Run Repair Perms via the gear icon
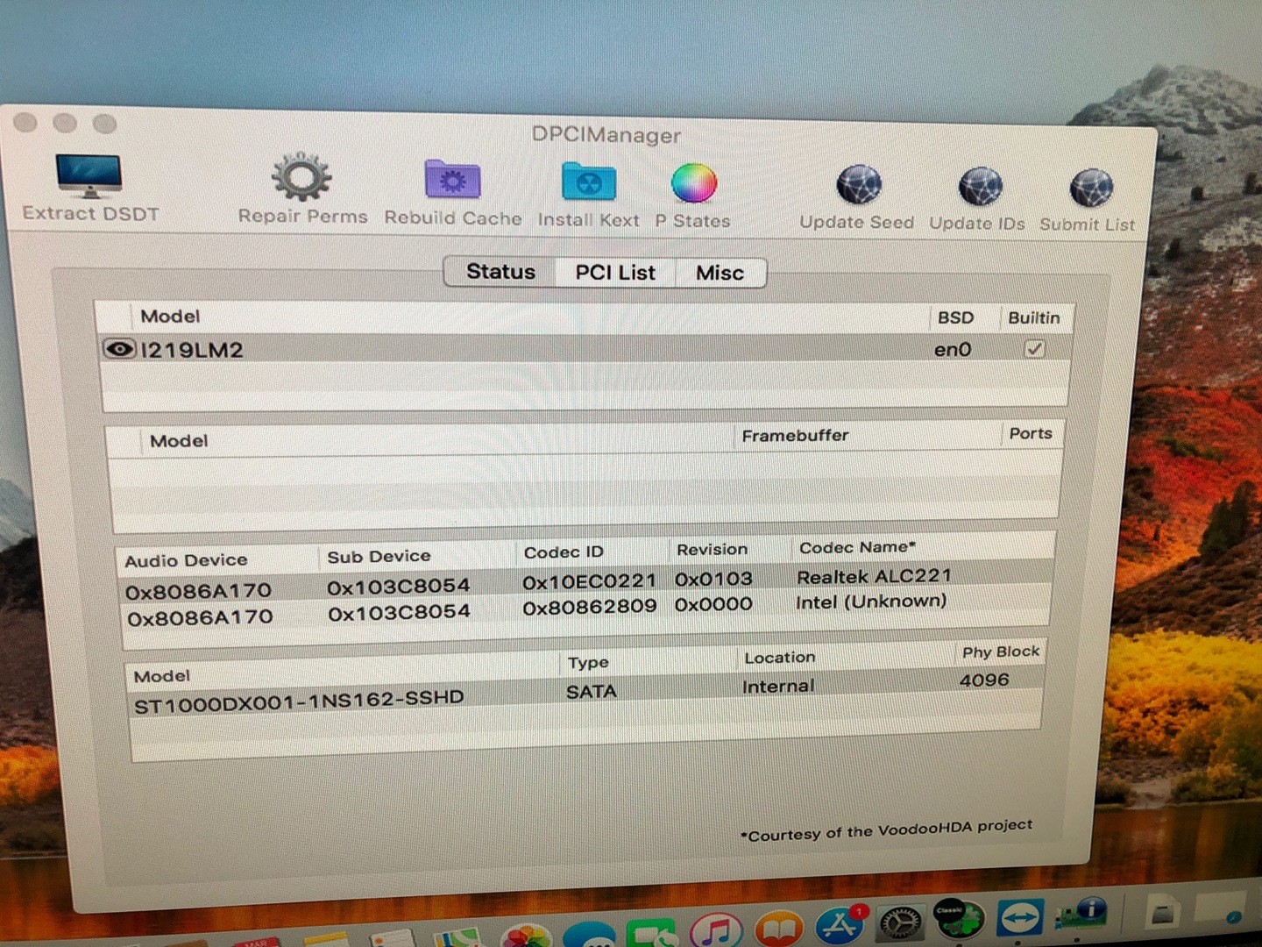Viewport: 1262px width, 947px height. (x=301, y=178)
